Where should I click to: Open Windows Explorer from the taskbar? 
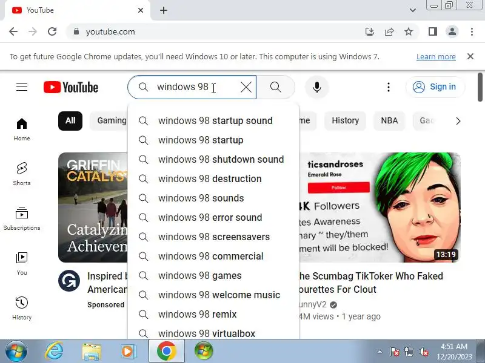pyautogui.click(x=92, y=352)
